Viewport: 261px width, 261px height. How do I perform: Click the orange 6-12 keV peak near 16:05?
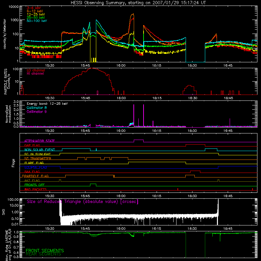[x=133, y=14]
